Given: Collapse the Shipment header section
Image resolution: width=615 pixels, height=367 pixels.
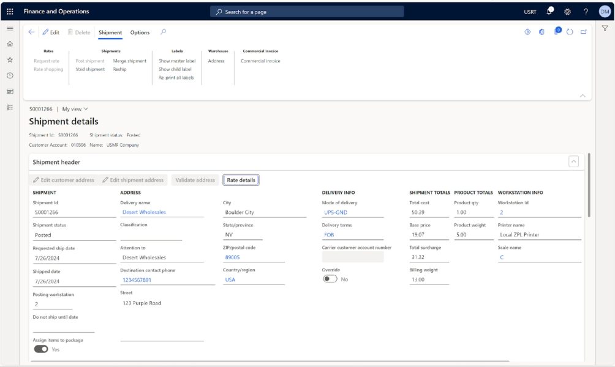Looking at the screenshot, I should click(573, 161).
